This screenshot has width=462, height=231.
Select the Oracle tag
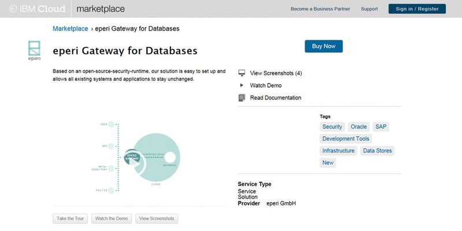[359, 126]
